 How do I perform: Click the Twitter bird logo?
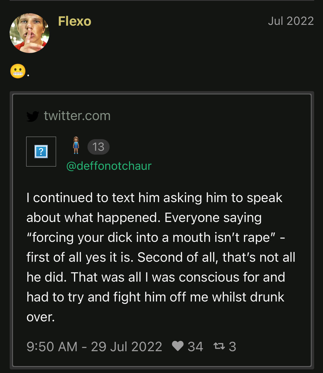33,116
